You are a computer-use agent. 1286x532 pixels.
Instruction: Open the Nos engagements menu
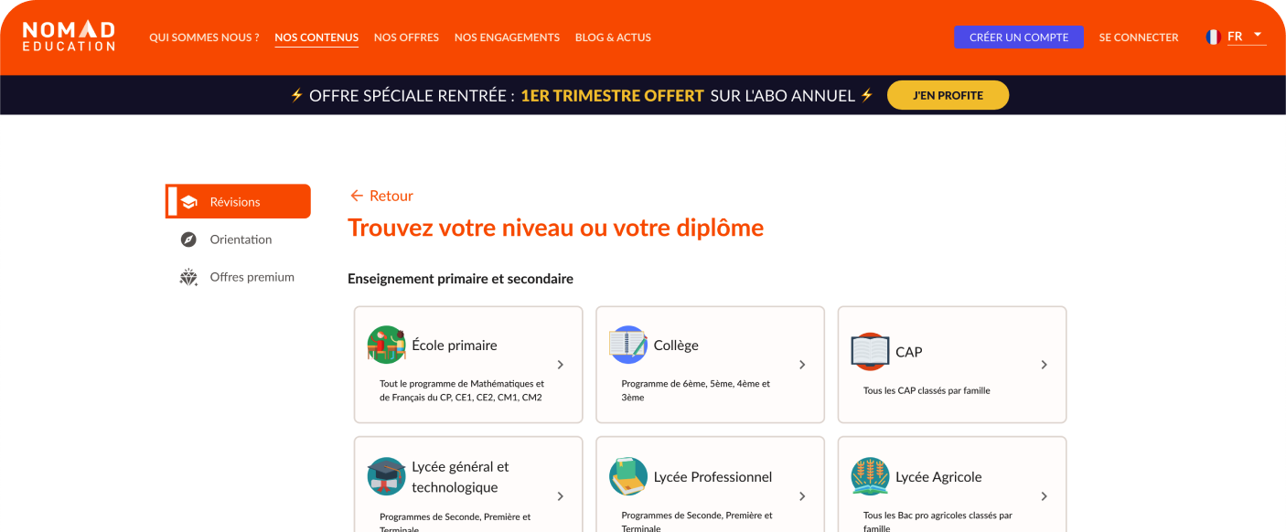click(507, 37)
